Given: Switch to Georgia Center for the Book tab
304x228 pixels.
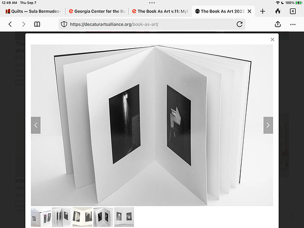Looking at the screenshot, I should click(97, 11).
